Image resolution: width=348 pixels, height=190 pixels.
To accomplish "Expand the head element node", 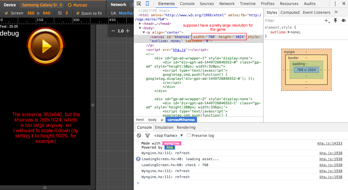I will point(140,24).
